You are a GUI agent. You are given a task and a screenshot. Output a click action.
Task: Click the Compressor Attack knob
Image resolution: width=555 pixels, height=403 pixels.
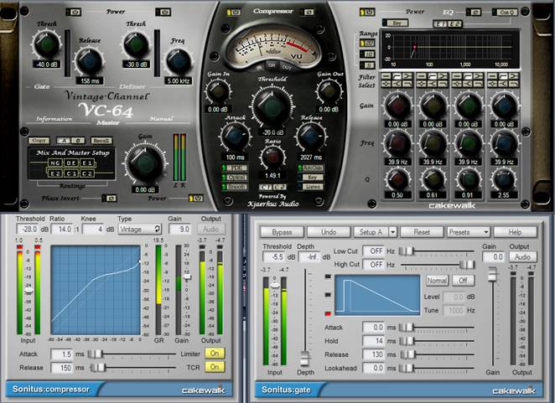click(x=234, y=137)
